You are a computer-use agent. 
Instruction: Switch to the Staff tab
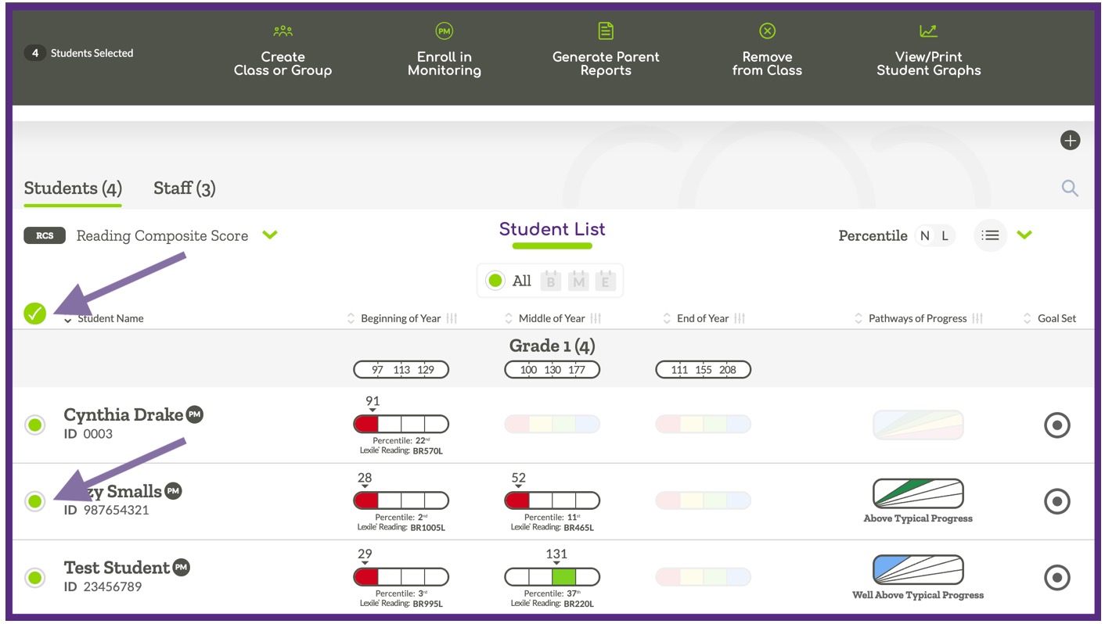click(184, 188)
